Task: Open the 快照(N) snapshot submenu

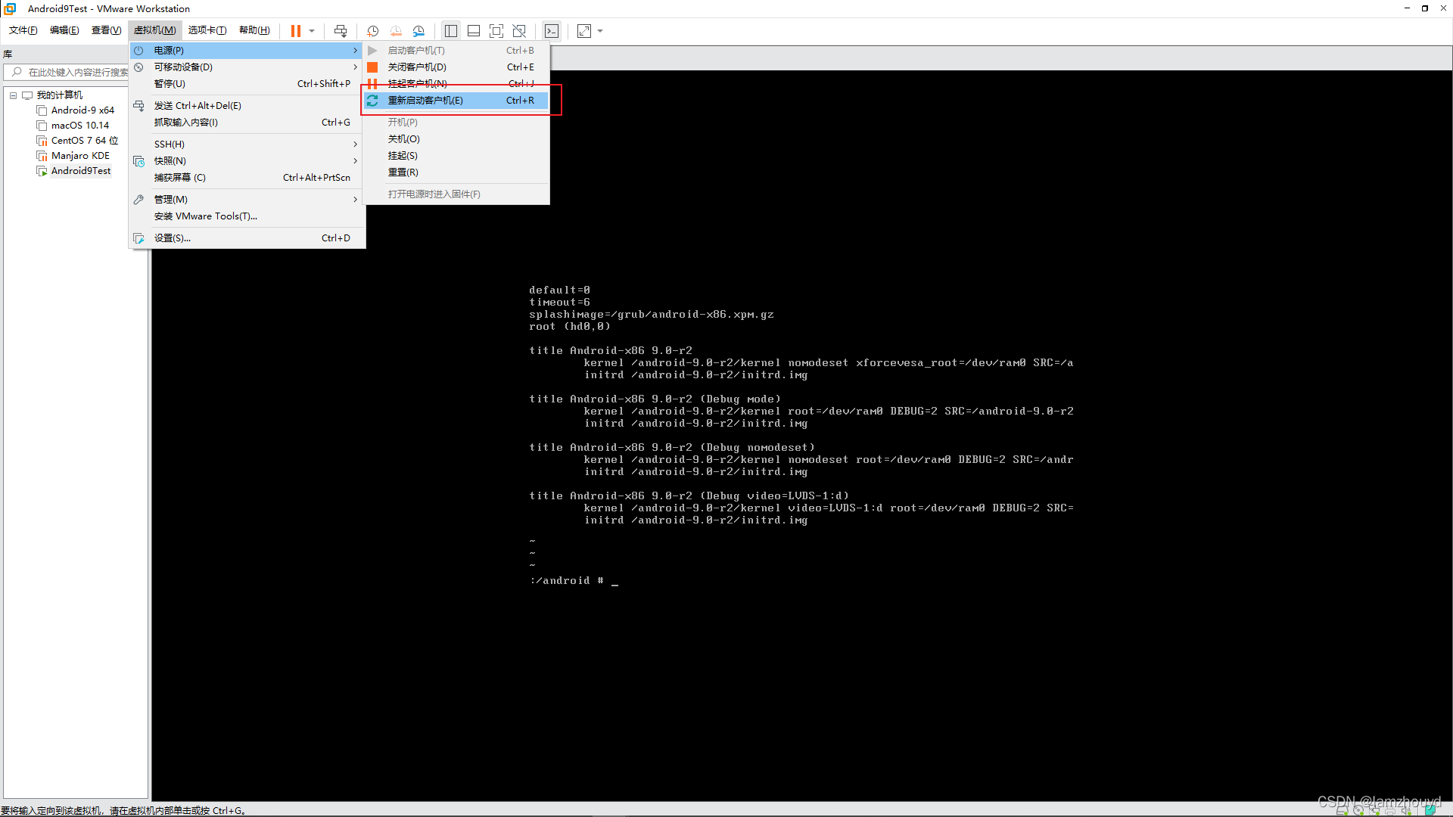Action: click(x=170, y=161)
